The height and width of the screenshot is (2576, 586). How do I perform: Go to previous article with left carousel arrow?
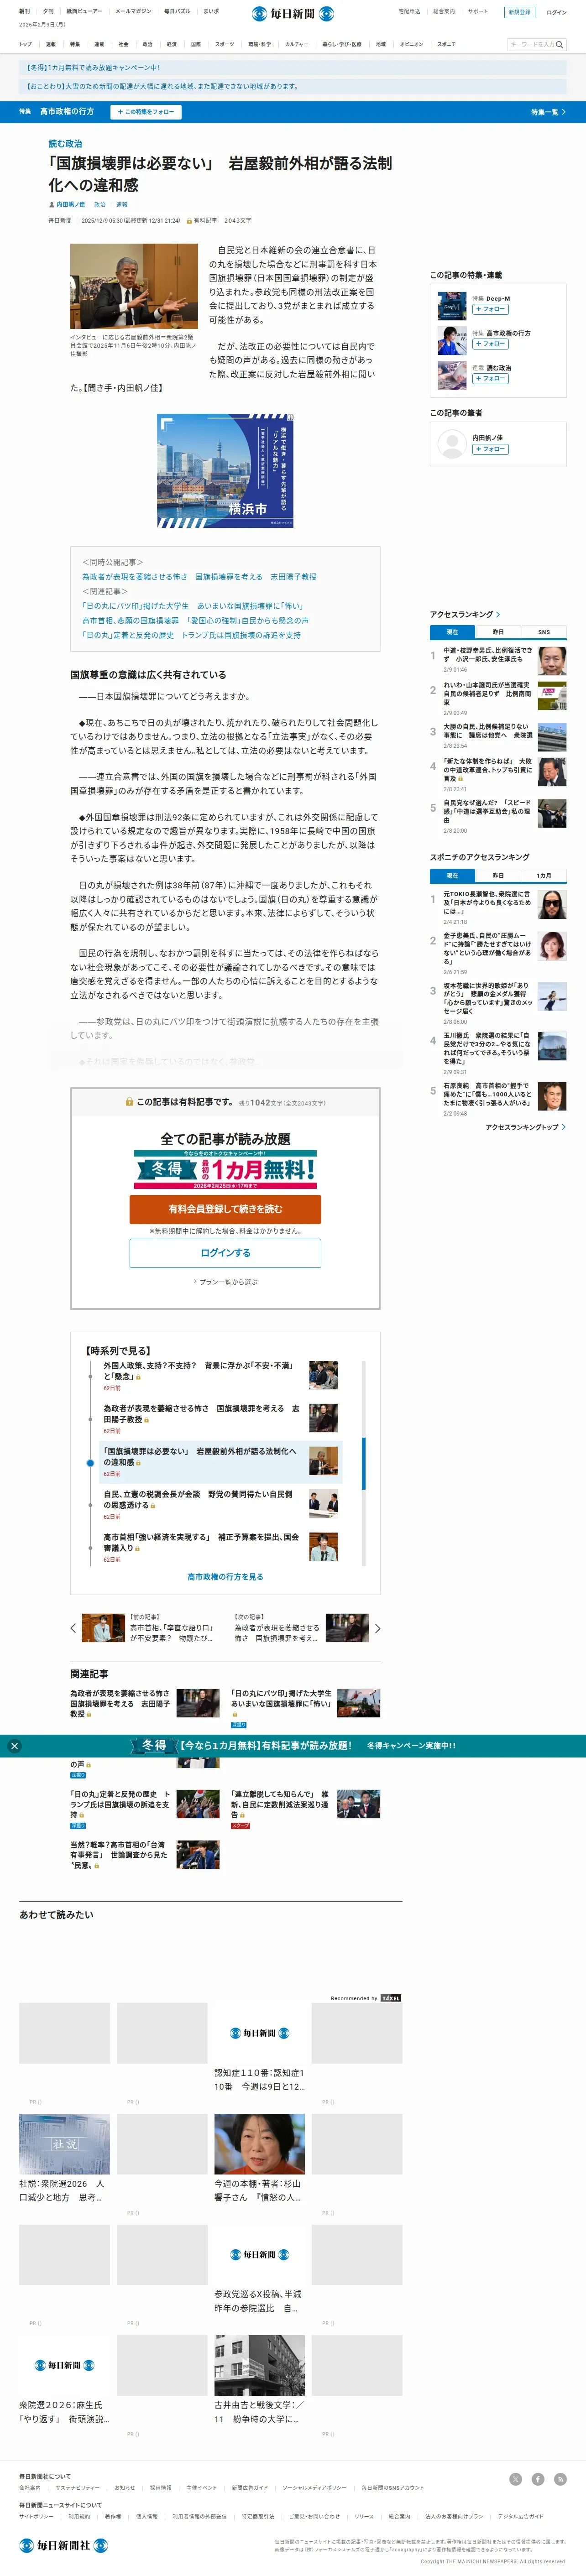pos(73,1628)
